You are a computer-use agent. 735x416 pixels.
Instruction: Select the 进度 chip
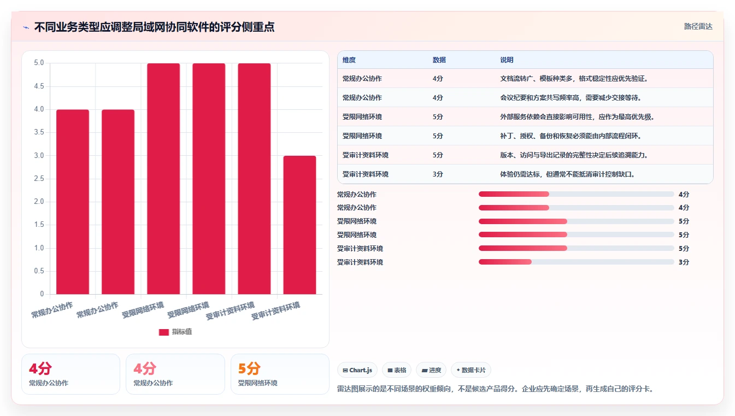(x=431, y=370)
